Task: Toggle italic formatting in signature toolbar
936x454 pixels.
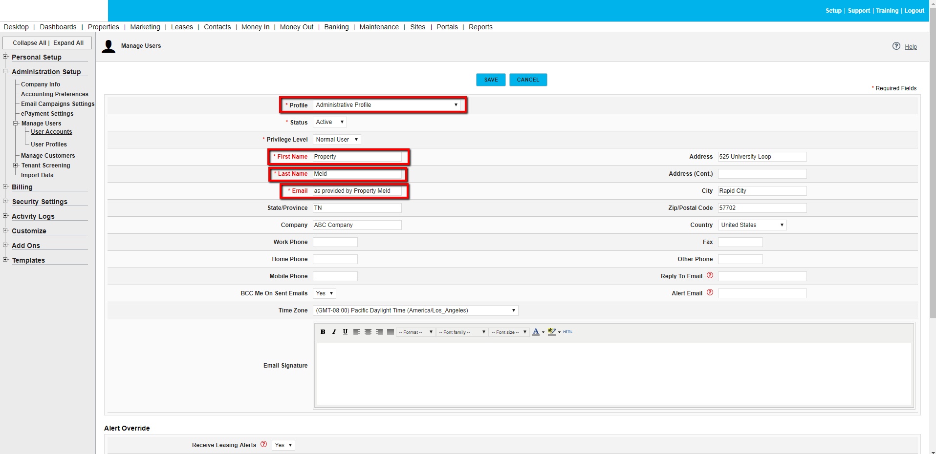Action: pos(334,332)
